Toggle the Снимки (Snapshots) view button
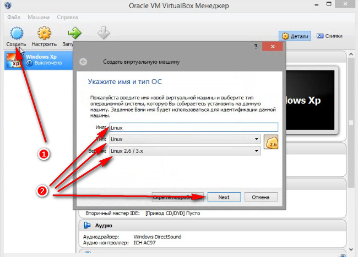The image size is (358, 257). [329, 36]
